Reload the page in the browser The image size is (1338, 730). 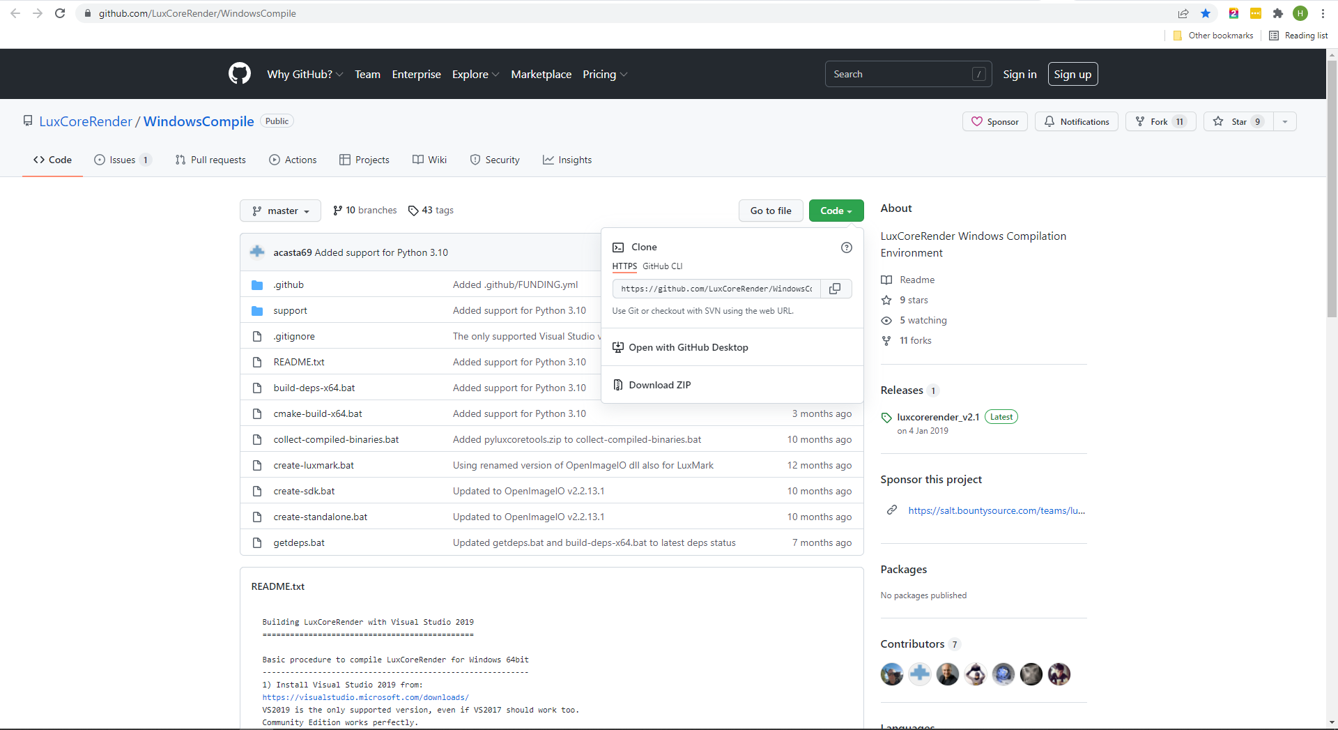[x=60, y=13]
